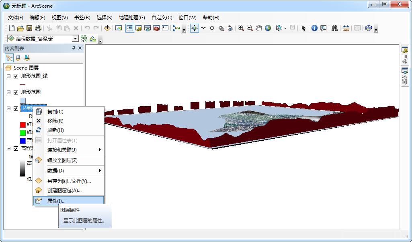
Task: Collapse the 地形范围_线 layer tree node
Action: (x=9, y=76)
